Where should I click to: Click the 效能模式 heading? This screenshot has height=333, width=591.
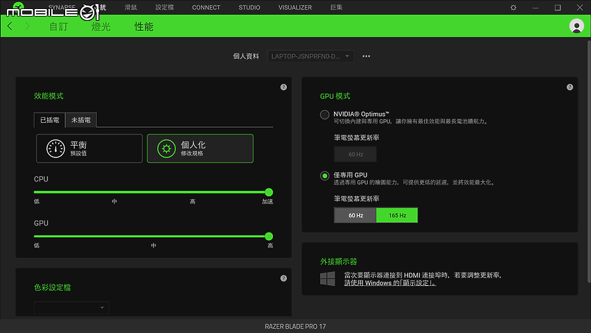pyautogui.click(x=48, y=96)
